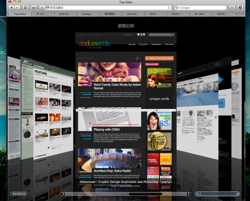Reload the page from the address bar

point(169,8)
